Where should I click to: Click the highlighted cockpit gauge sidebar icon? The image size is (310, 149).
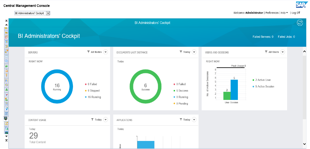pyautogui.click(x=6, y=118)
